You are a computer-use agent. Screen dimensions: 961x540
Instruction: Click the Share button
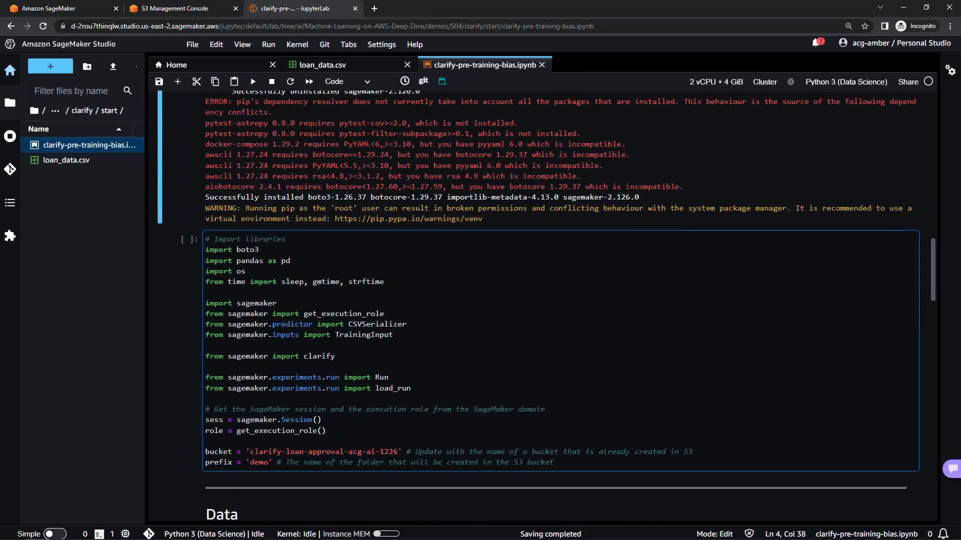(x=908, y=82)
